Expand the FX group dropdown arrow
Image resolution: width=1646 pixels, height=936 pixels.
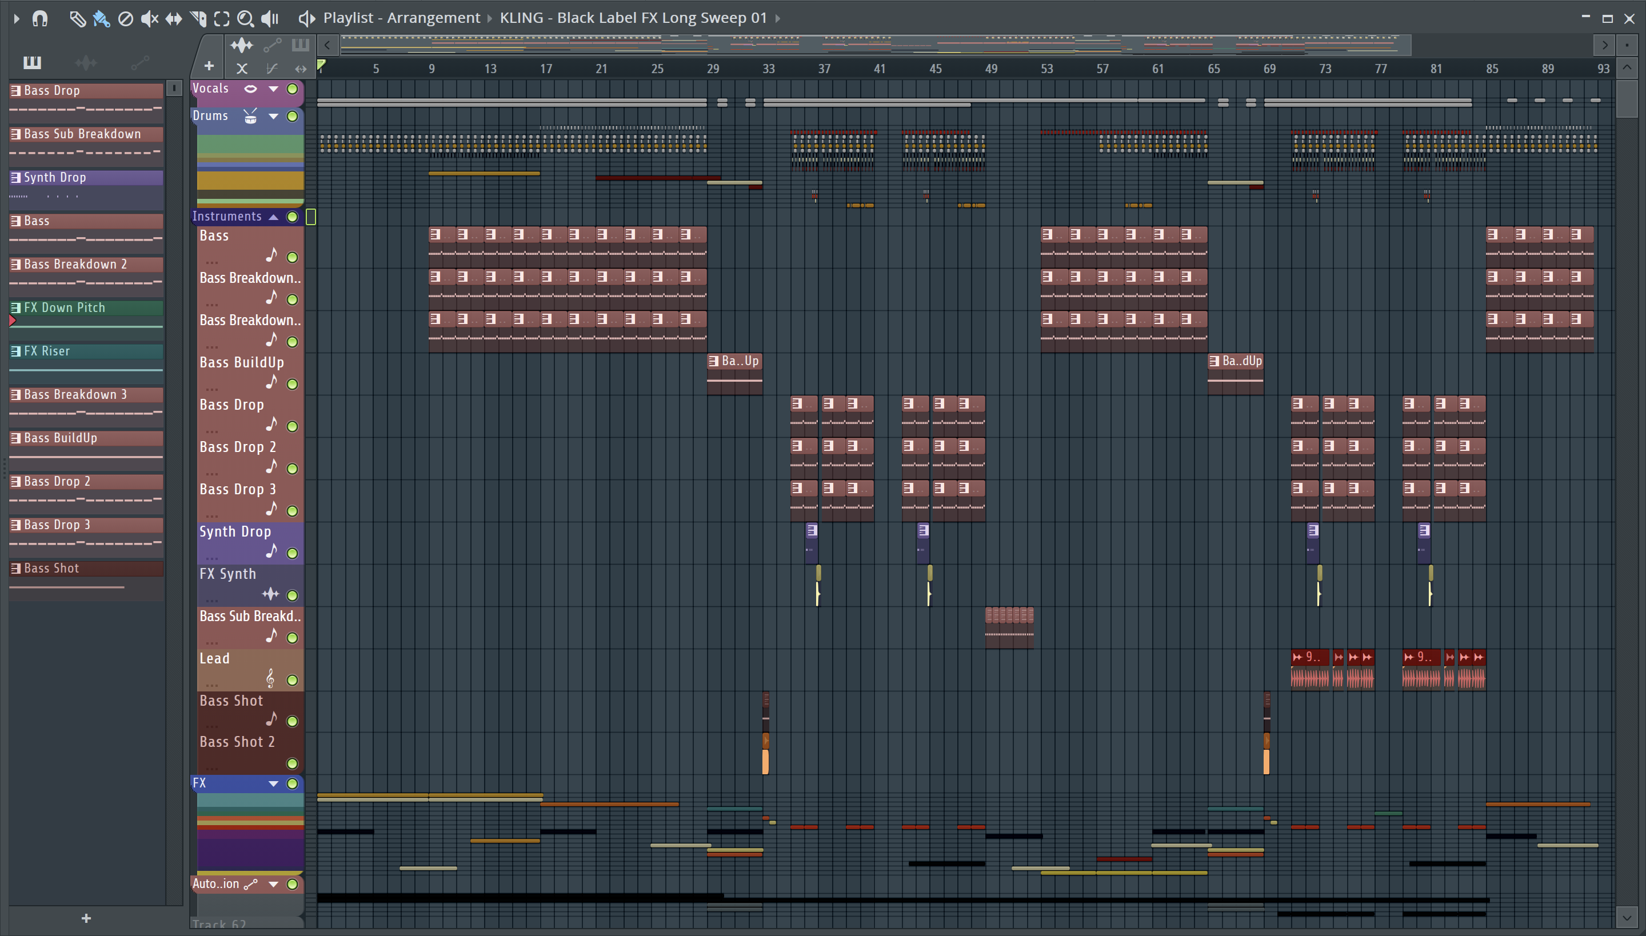273,783
